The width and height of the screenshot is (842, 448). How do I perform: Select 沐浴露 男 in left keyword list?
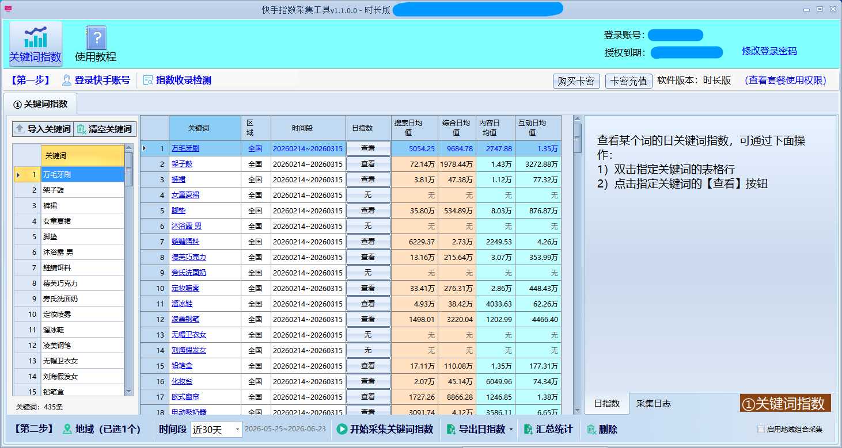pyautogui.click(x=82, y=252)
